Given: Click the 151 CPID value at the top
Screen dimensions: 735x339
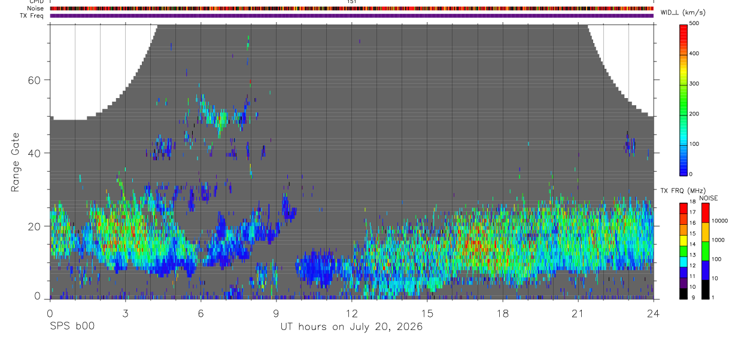Looking at the screenshot, I should 352,2.
